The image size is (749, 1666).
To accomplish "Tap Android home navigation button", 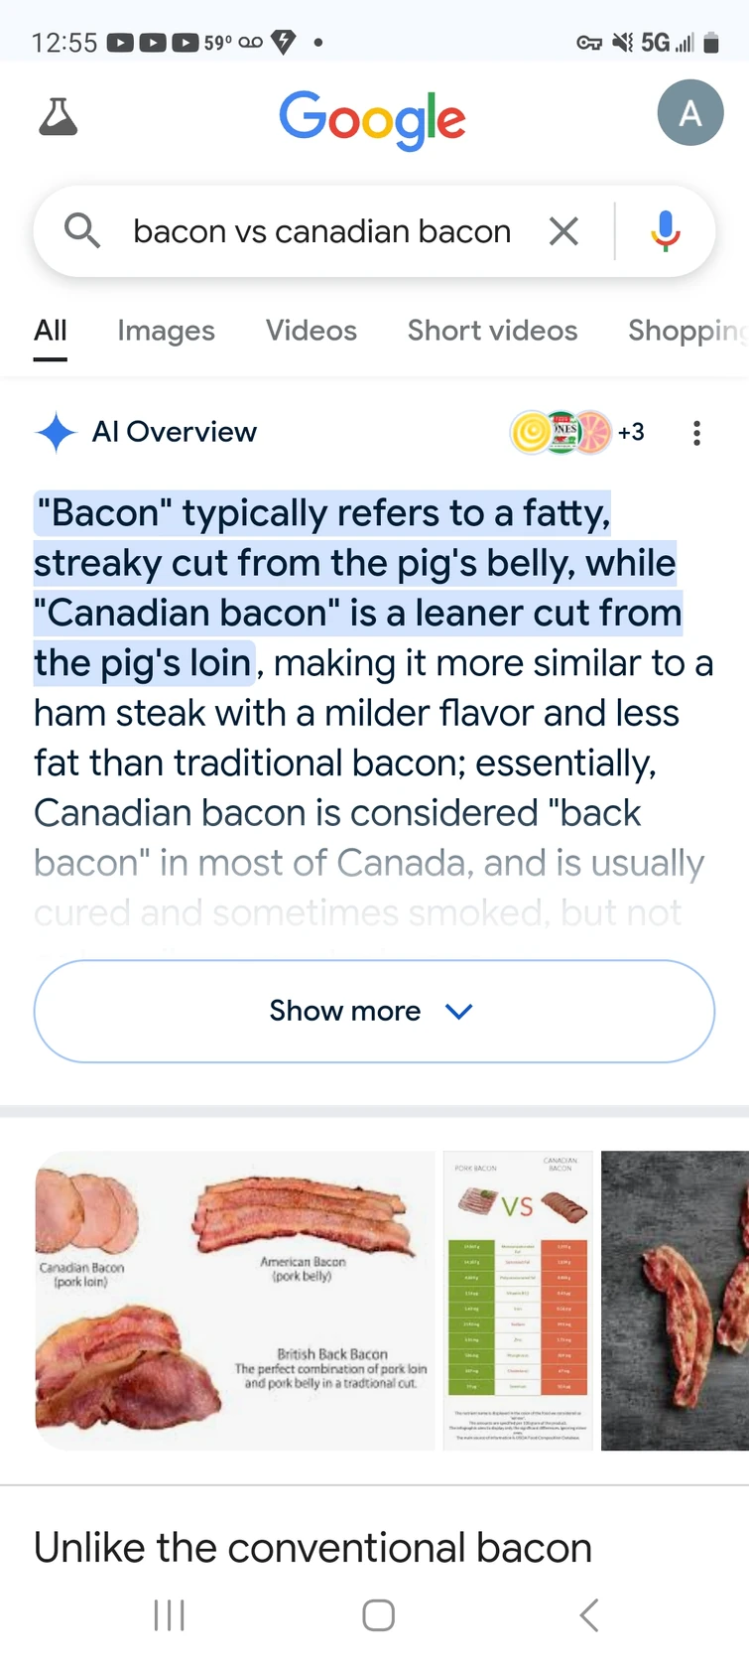I will click(379, 1615).
